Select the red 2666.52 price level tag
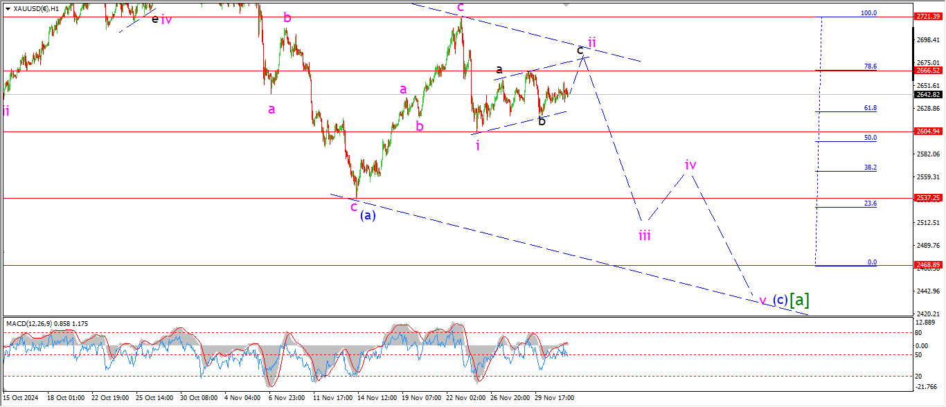The height and width of the screenshot is (407, 946). point(927,71)
